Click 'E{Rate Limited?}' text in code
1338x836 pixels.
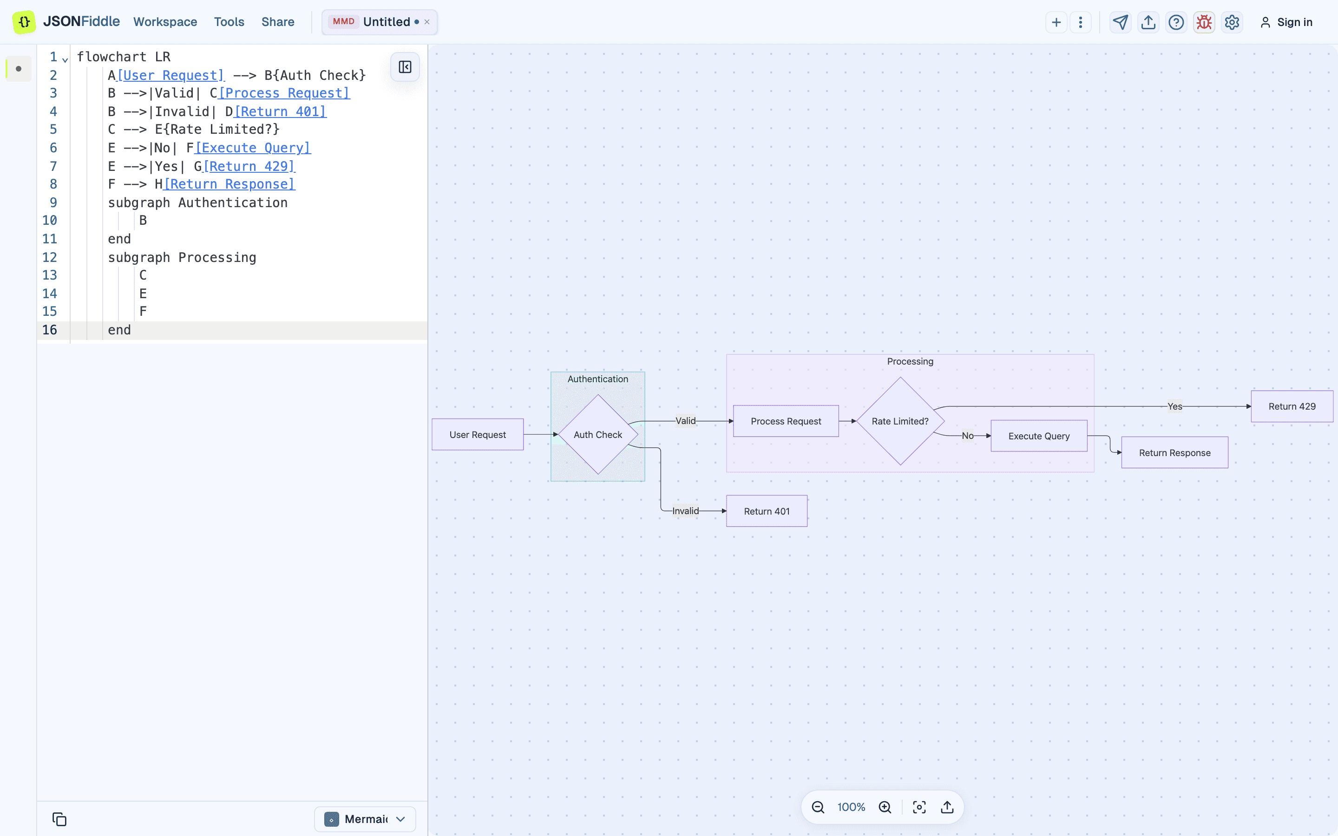pos(217,130)
